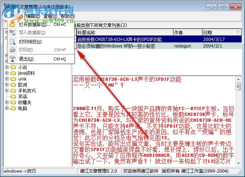Image resolution: width=245 pixels, height=177 pixels.
Task: Sort by 作者 column header
Action: click(188, 33)
